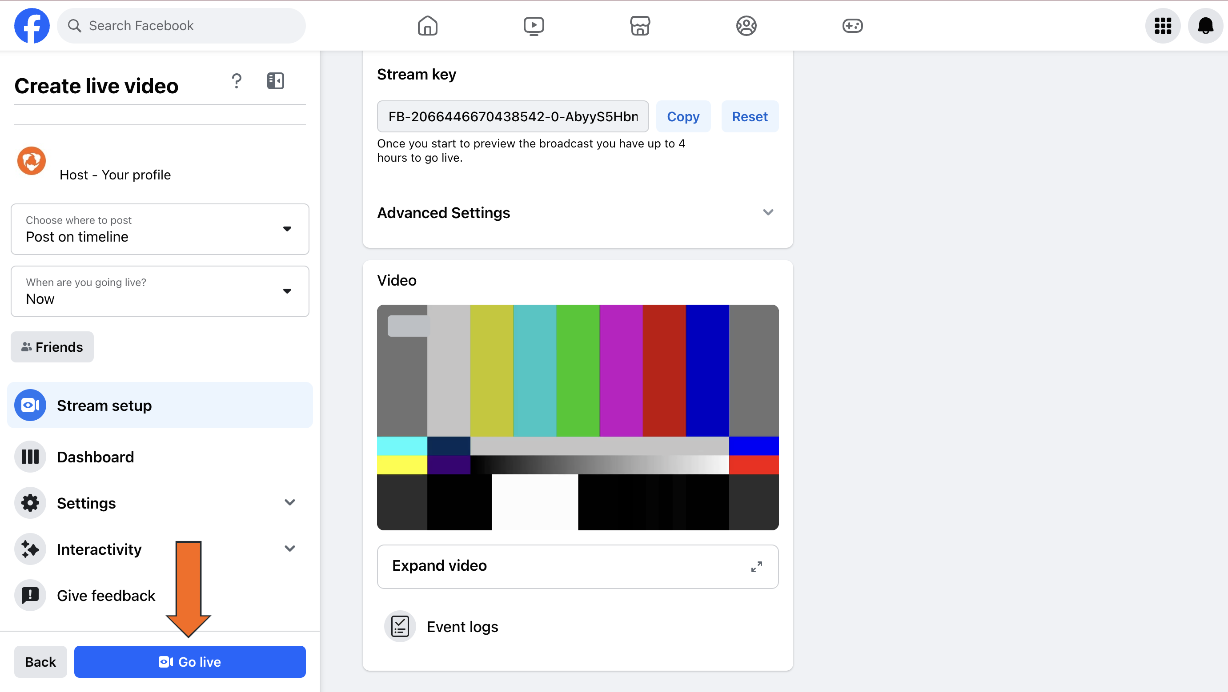Viewport: 1228px width, 692px height.
Task: Expand Advanced Settings chevron
Action: (x=767, y=212)
